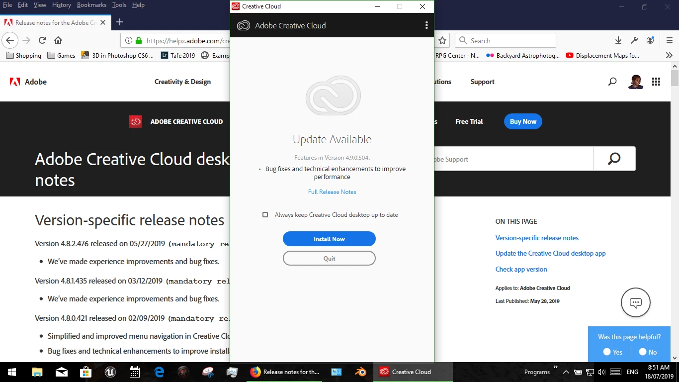The width and height of the screenshot is (679, 382).
Task: Open the Full Release Notes link
Action: [332, 192]
